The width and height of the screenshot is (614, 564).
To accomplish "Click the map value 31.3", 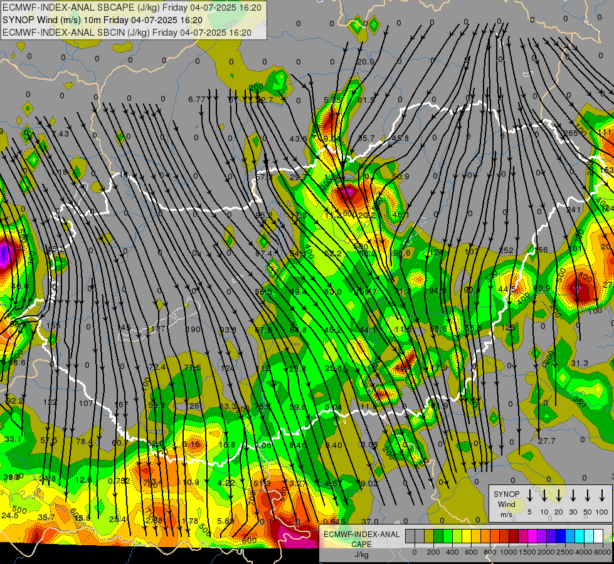I will point(580,363).
